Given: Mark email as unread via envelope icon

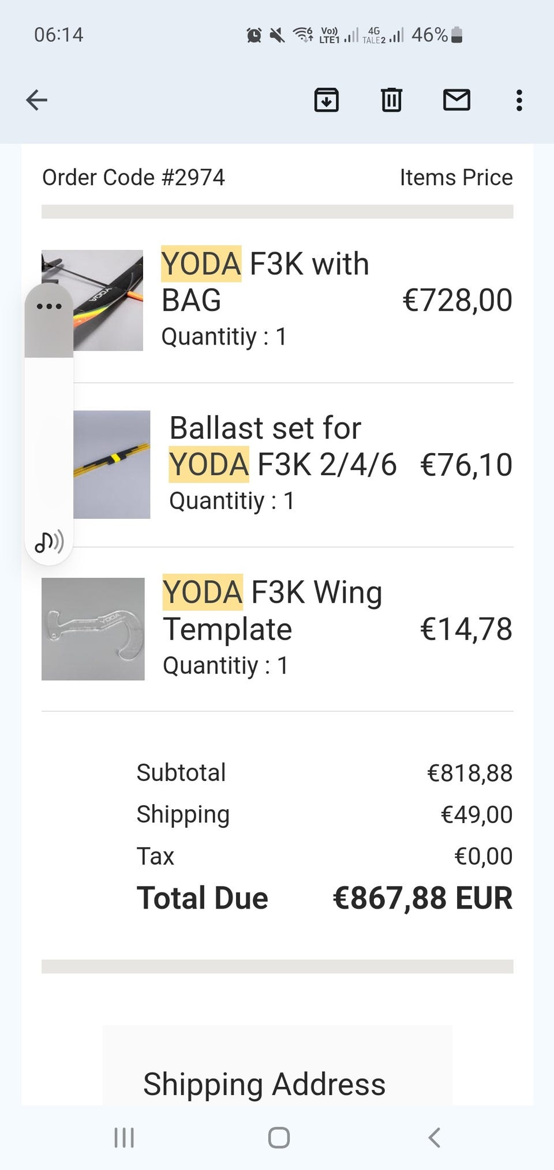Looking at the screenshot, I should click(x=456, y=100).
